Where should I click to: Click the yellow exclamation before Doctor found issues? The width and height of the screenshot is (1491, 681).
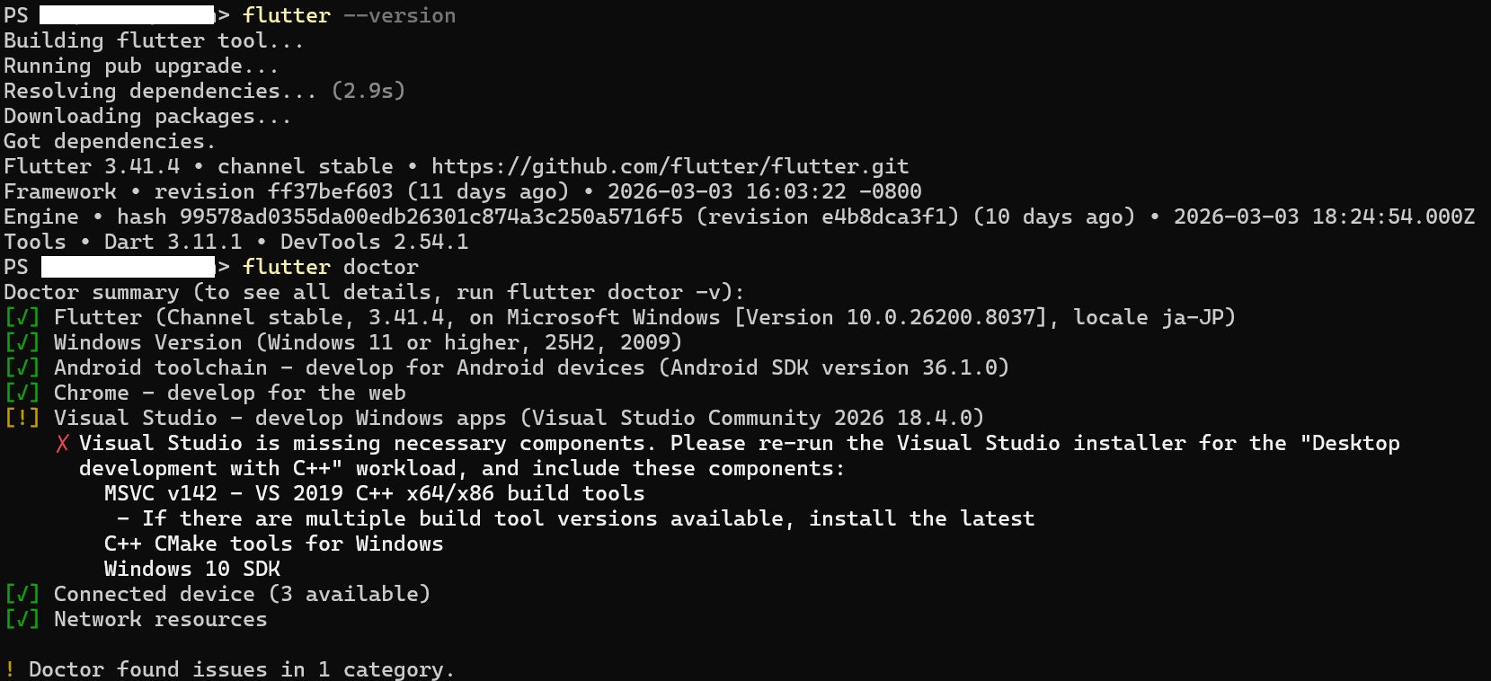click(x=9, y=669)
